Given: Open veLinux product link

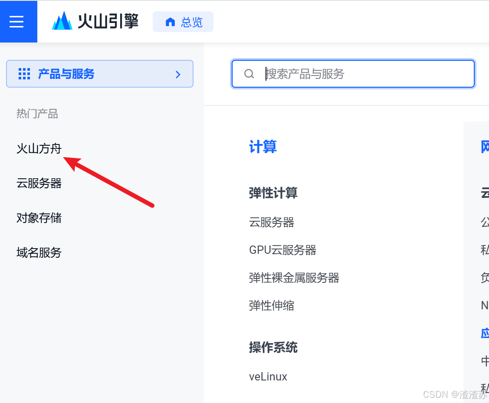Looking at the screenshot, I should pos(268,377).
